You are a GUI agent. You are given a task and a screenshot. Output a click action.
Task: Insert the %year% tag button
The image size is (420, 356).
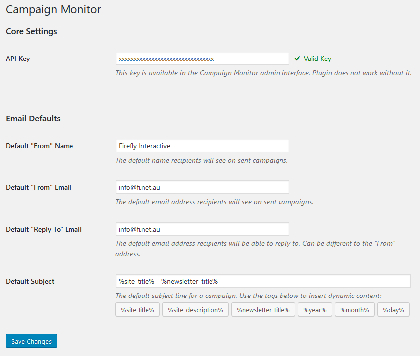click(315, 310)
